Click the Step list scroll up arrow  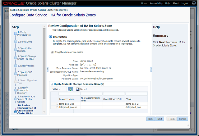point(44,27)
